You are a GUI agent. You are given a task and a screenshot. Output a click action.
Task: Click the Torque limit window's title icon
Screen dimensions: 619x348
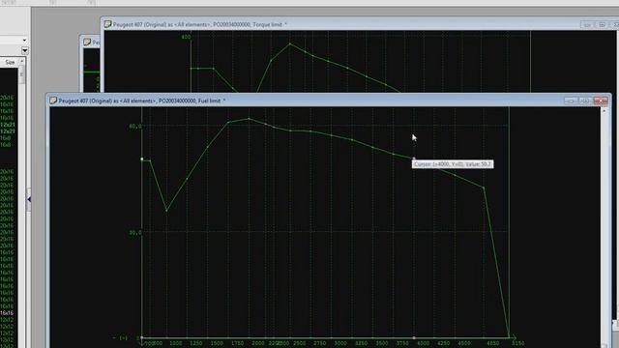pyautogui.click(x=107, y=24)
